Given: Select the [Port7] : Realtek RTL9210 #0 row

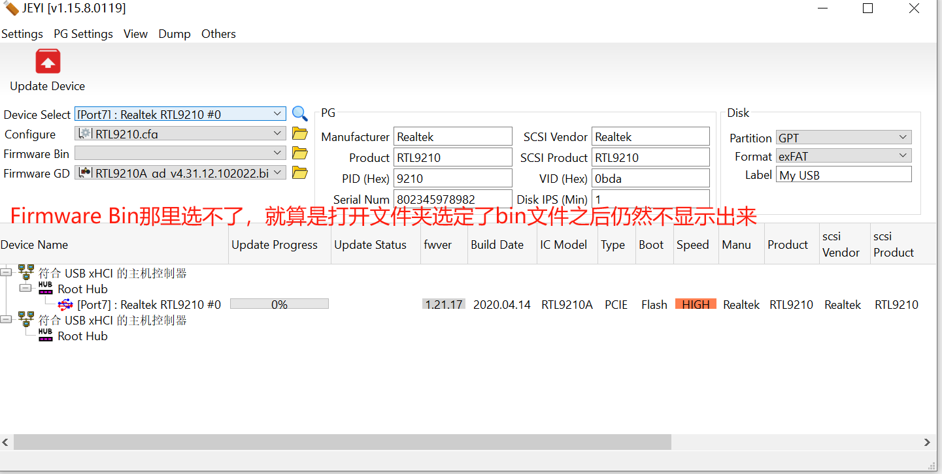Looking at the screenshot, I should [149, 304].
